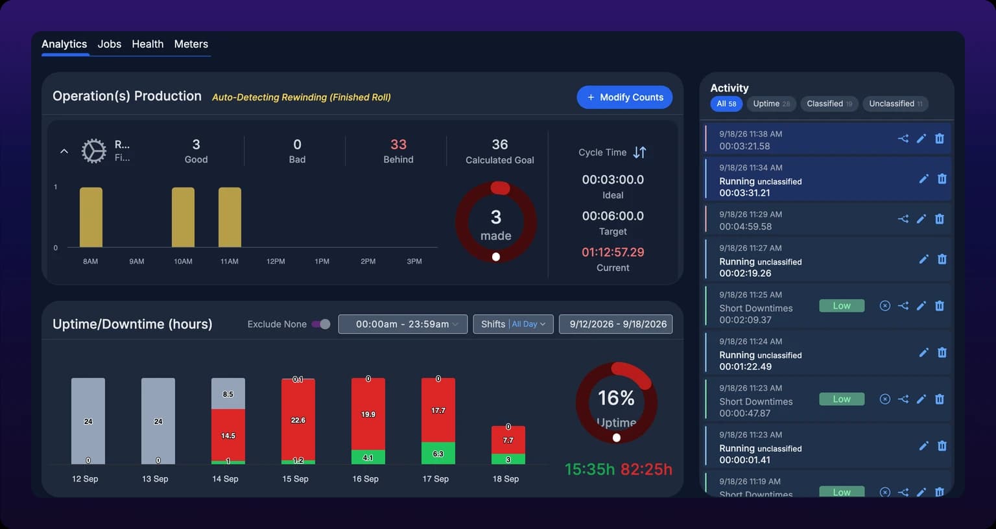Collapse the operation row with chevron
This screenshot has width=996, height=529.
point(64,151)
